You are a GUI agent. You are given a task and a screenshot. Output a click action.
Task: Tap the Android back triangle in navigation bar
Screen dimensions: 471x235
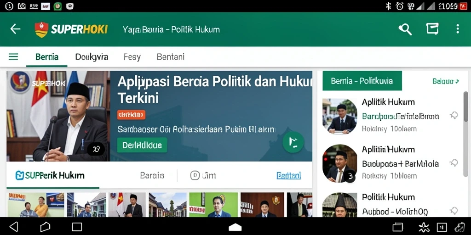(14, 227)
